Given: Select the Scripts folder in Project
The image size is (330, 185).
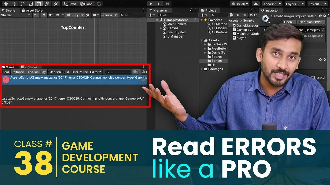Looking at the screenshot, I should [x=214, y=61].
